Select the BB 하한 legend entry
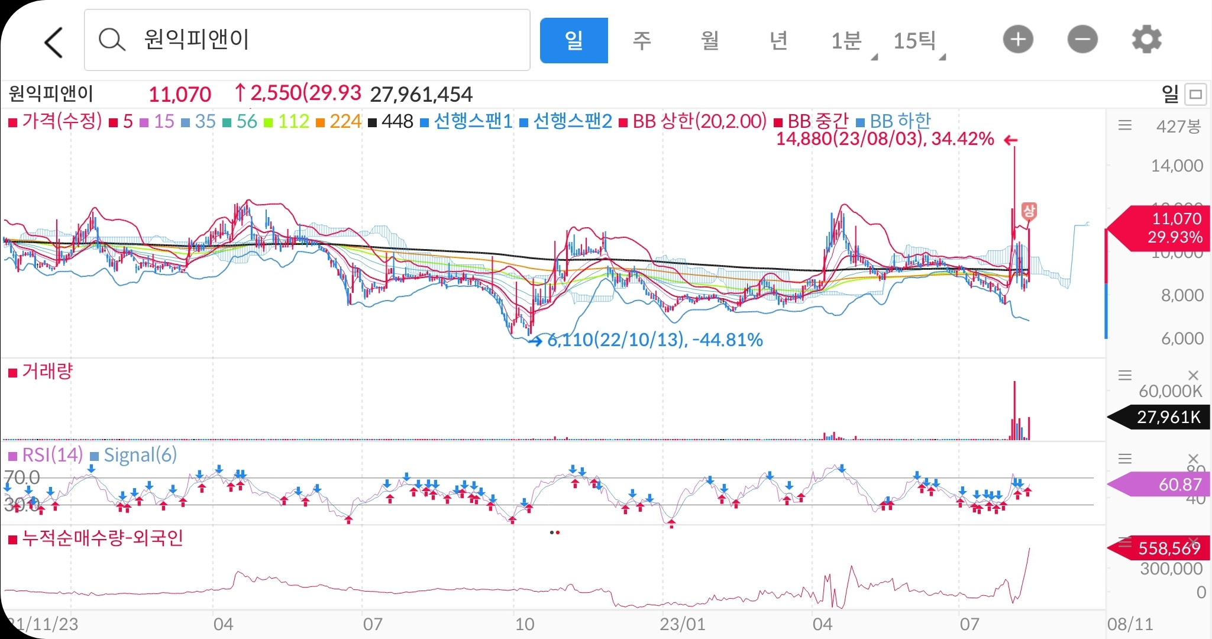The image size is (1212, 639). pyautogui.click(x=893, y=121)
